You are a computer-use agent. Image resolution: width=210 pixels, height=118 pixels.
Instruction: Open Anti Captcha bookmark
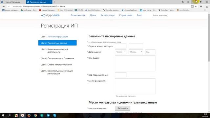point(183,10)
